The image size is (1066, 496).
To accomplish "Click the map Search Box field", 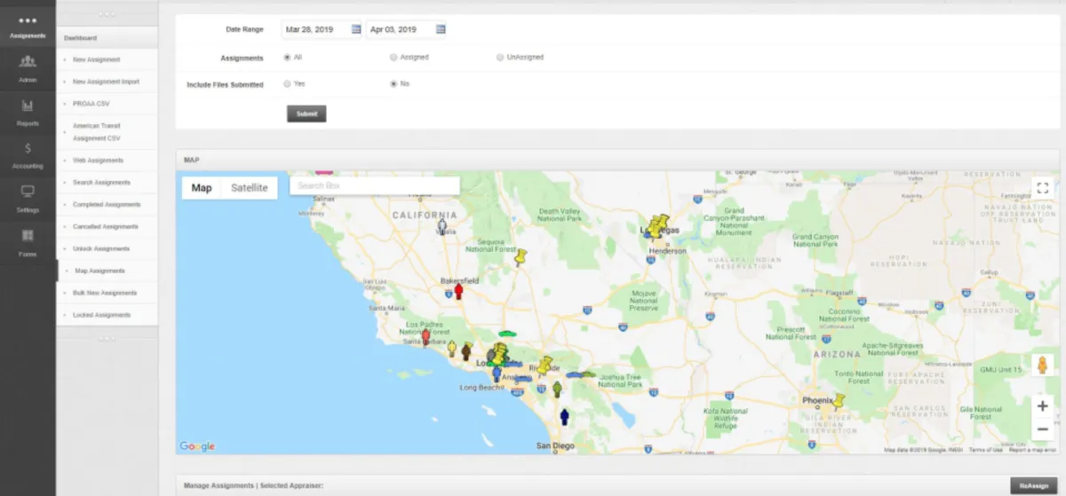I will (375, 186).
